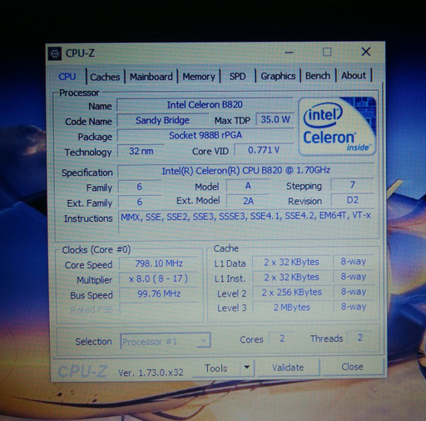Maximize the CPU-Z window
The height and width of the screenshot is (421, 426).
point(327,52)
